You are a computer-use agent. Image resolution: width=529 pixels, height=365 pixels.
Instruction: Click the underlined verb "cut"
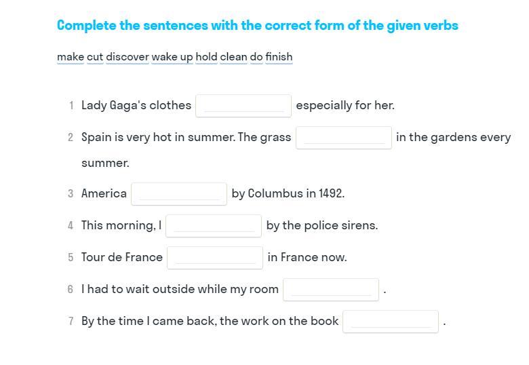click(95, 57)
